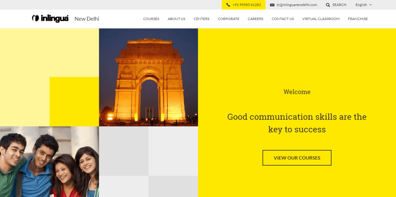The image size is (396, 197).
Task: Click the email envelope icon
Action: tap(272, 5)
